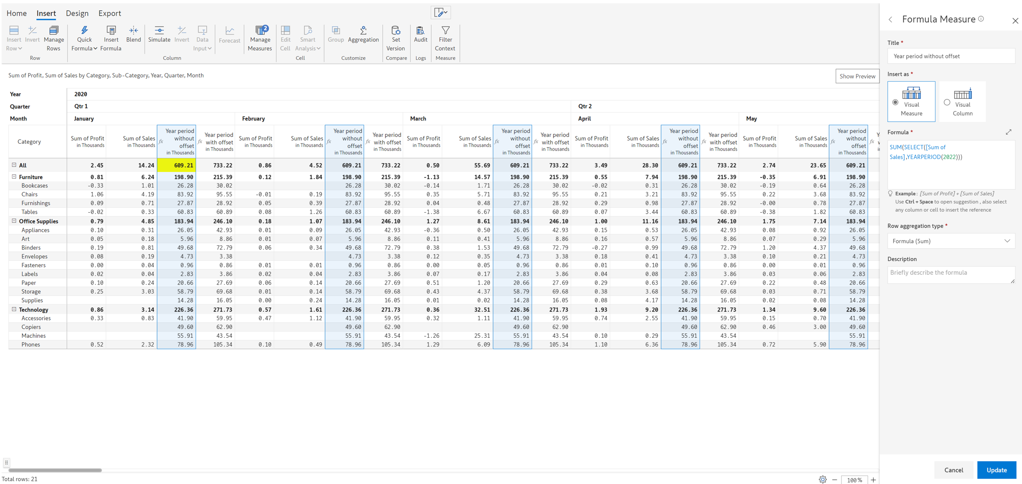The image size is (1022, 484).
Task: Select the Visual Measure radio option
Action: 896,102
